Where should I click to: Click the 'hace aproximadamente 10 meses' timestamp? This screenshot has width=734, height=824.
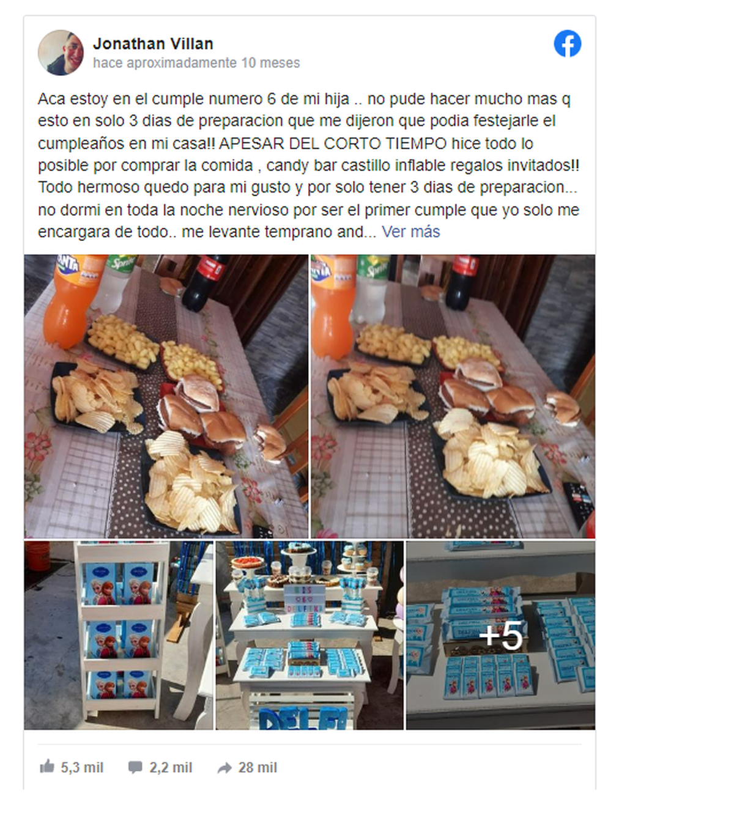[196, 63]
